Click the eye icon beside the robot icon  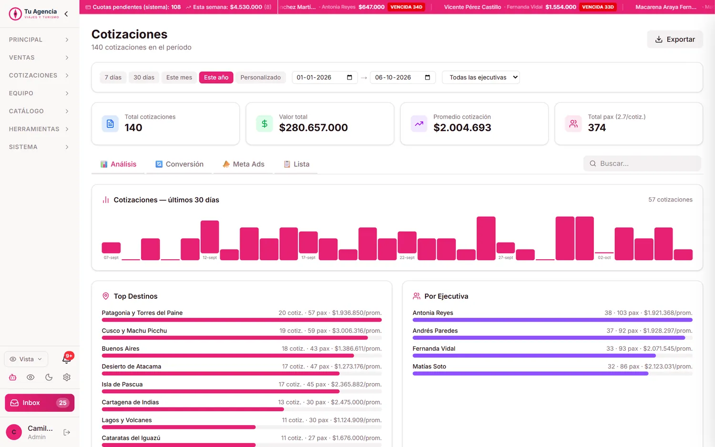(31, 377)
